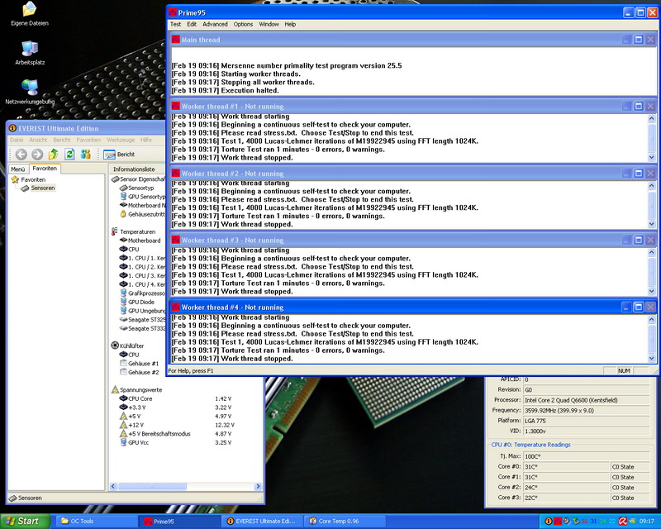
Task: Click the Avira umbrella tray icon
Action: point(623,522)
